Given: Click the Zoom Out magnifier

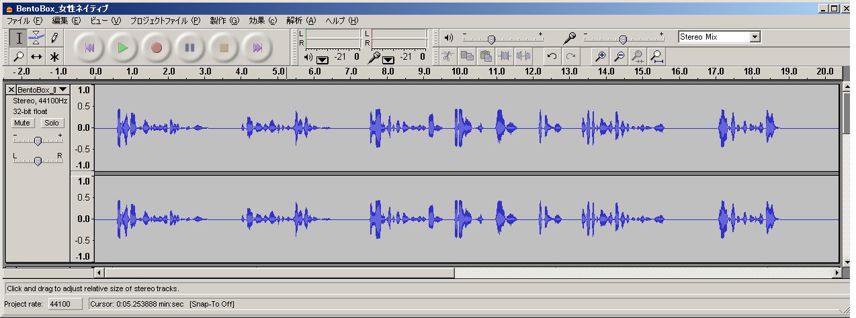Looking at the screenshot, I should click(x=619, y=56).
